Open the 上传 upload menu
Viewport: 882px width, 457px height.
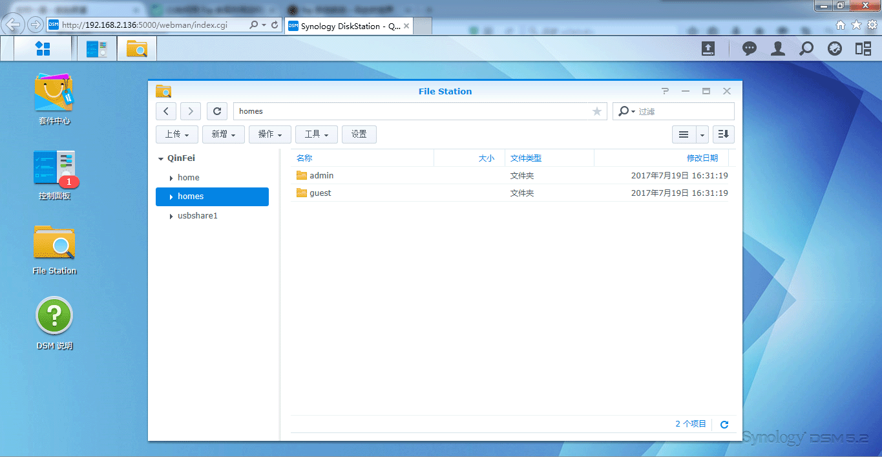[176, 134]
